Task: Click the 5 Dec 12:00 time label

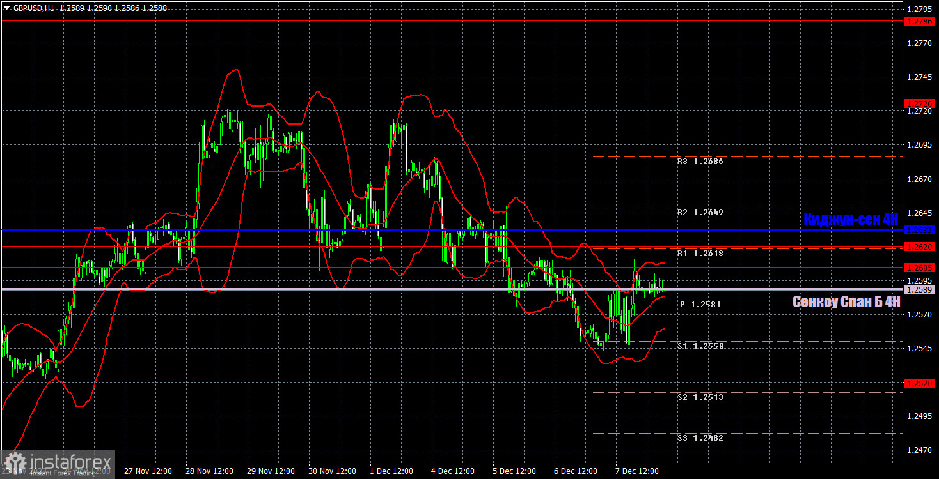Action: coord(514,471)
